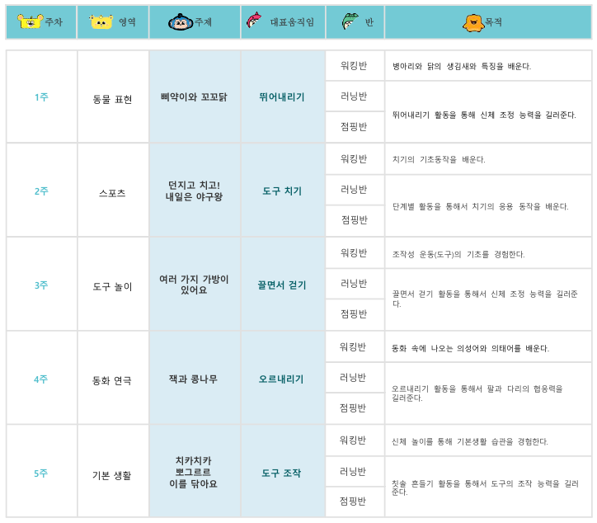Click the yellow cat icon beside 영역
The height and width of the screenshot is (523, 597).
[x=101, y=22]
